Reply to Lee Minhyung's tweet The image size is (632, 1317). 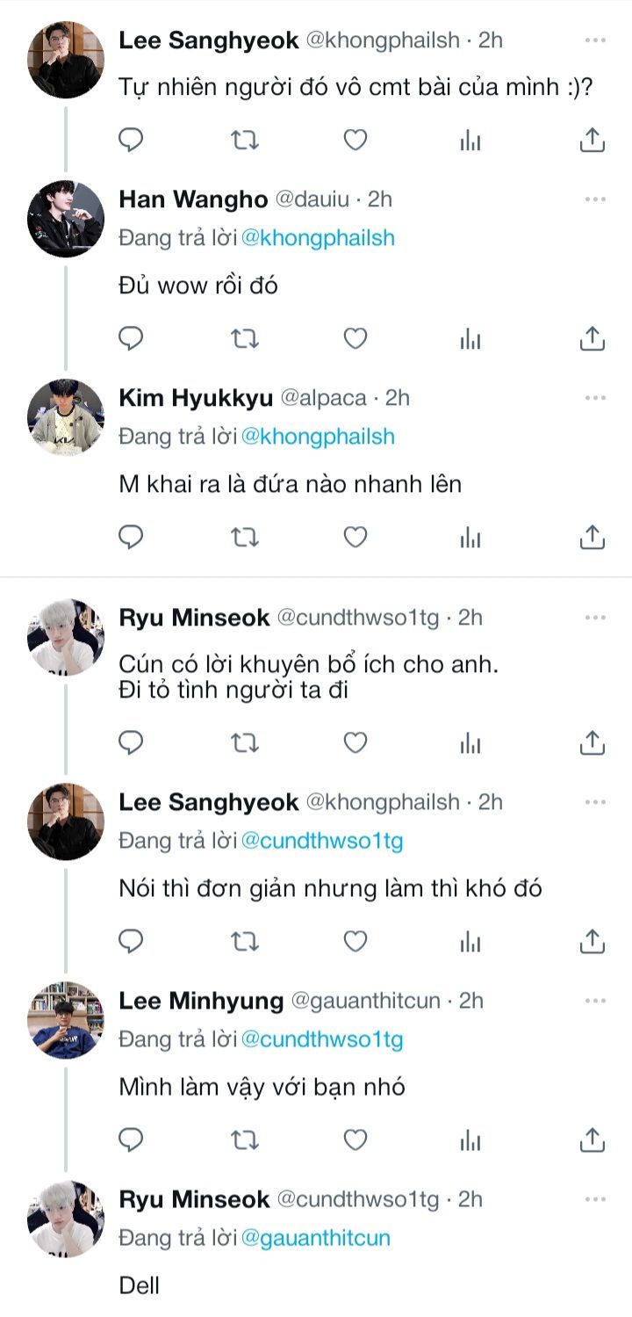(131, 1140)
